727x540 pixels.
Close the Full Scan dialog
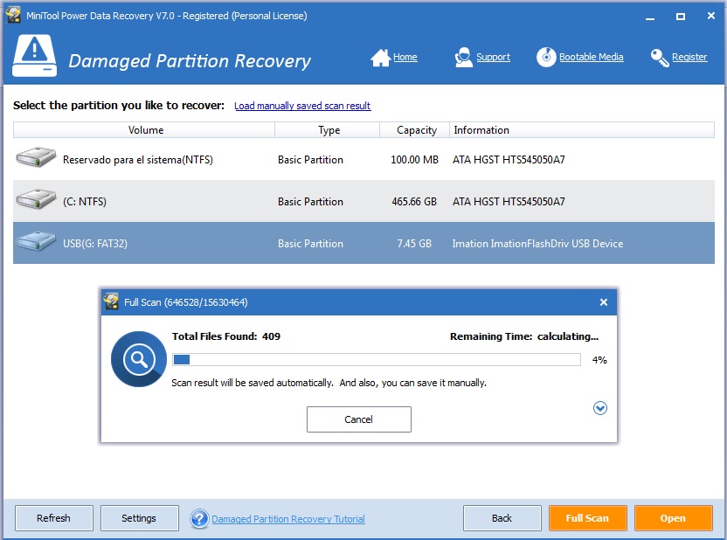(x=603, y=302)
